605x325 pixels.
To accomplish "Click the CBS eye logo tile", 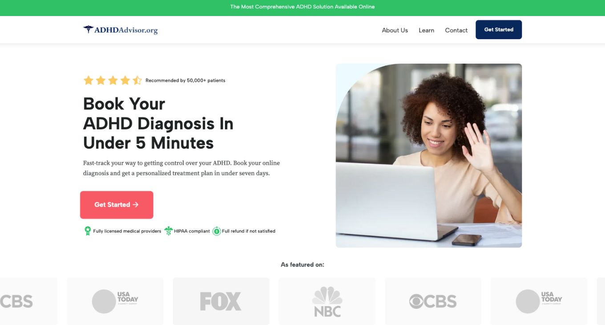I will click(x=433, y=301).
